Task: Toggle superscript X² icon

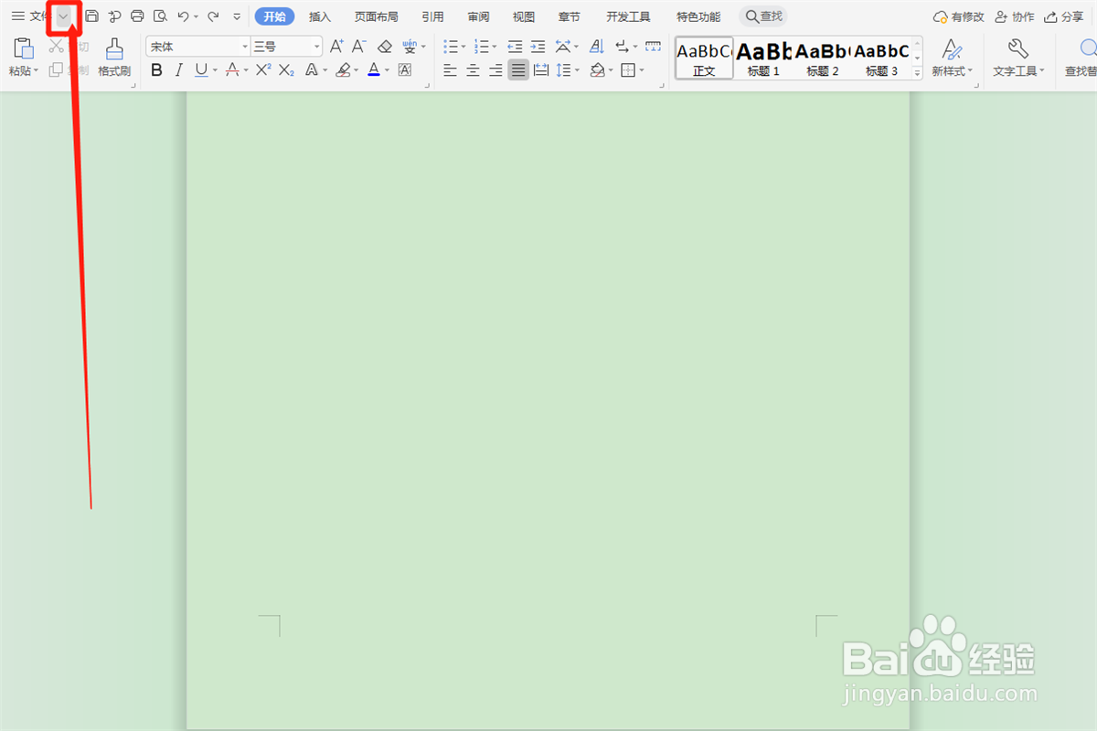Action: click(x=263, y=69)
